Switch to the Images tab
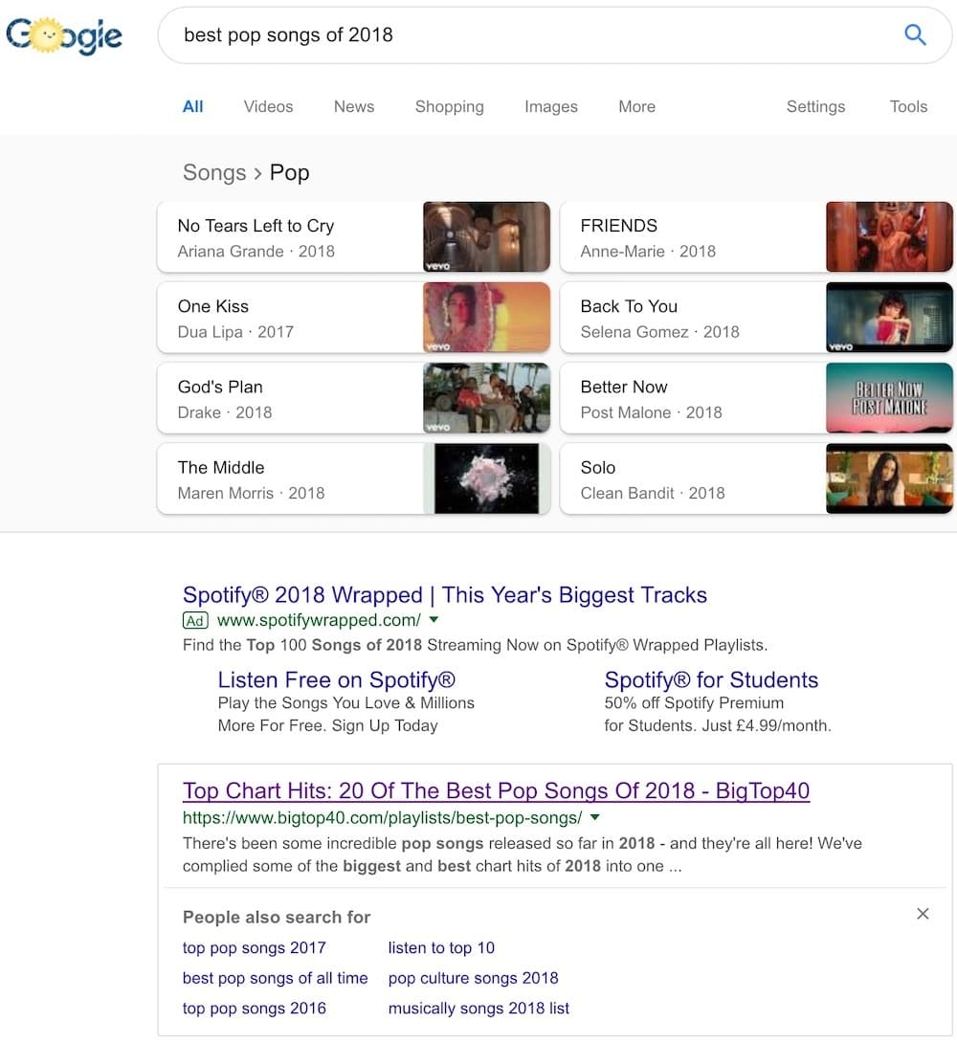Screen dimensions: 957x1044 coord(550,106)
